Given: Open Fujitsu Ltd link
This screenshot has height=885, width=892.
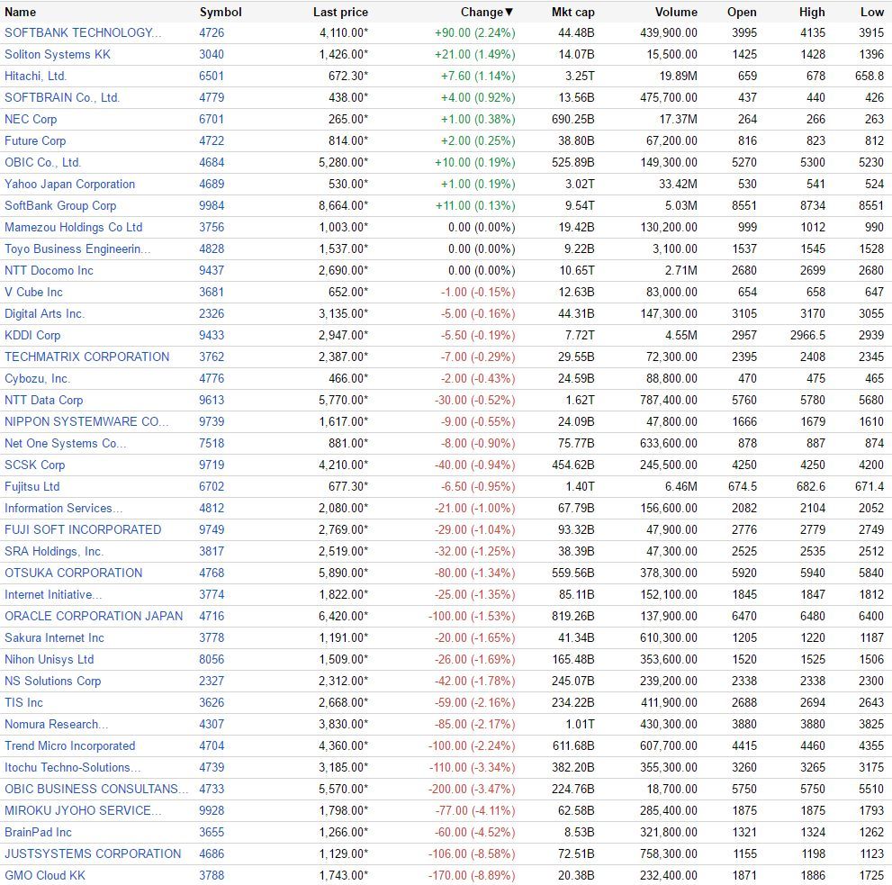Looking at the screenshot, I should click(x=32, y=487).
